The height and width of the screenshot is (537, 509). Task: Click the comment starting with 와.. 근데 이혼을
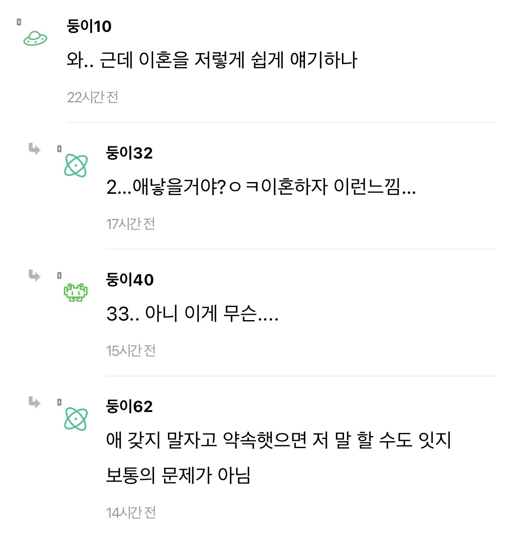tap(212, 60)
